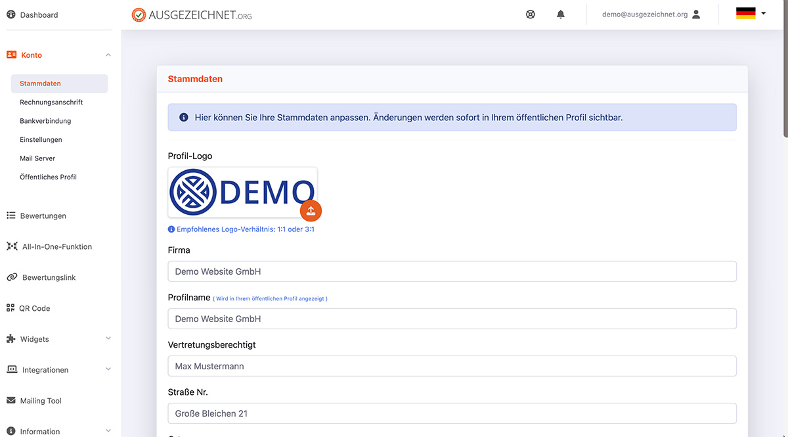Open the All-In-One-Funktion page
788x437 pixels.
(x=56, y=246)
